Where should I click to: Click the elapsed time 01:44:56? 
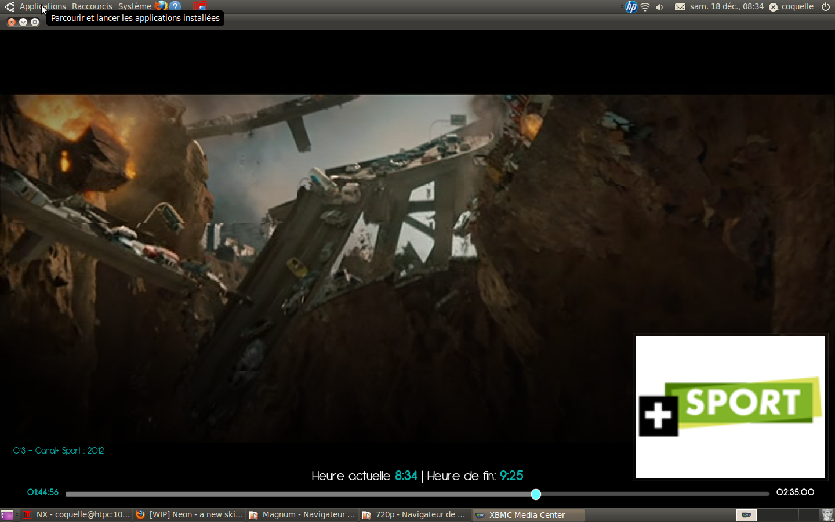point(43,492)
